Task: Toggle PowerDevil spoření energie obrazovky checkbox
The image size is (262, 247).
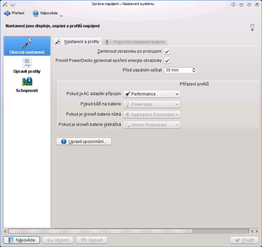Action: coord(167,61)
